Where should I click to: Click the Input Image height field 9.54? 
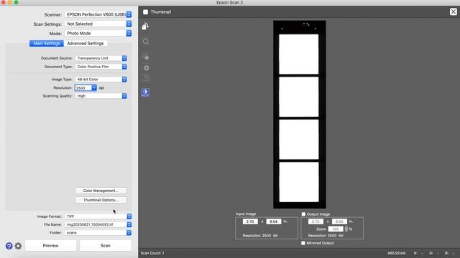274,221
